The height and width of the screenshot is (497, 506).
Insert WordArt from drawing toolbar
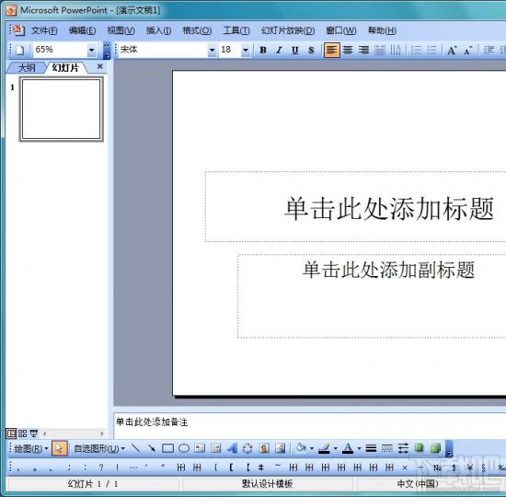[232, 448]
